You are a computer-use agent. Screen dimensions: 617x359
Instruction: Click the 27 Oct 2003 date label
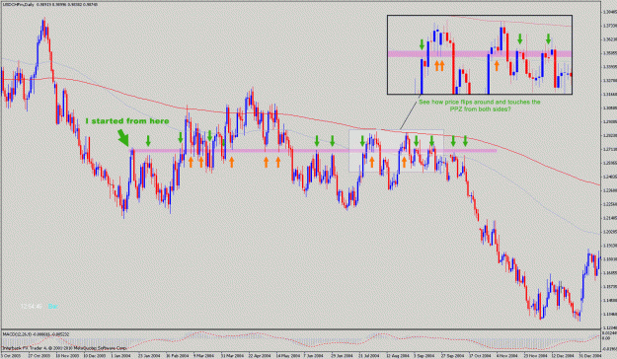tap(39, 355)
